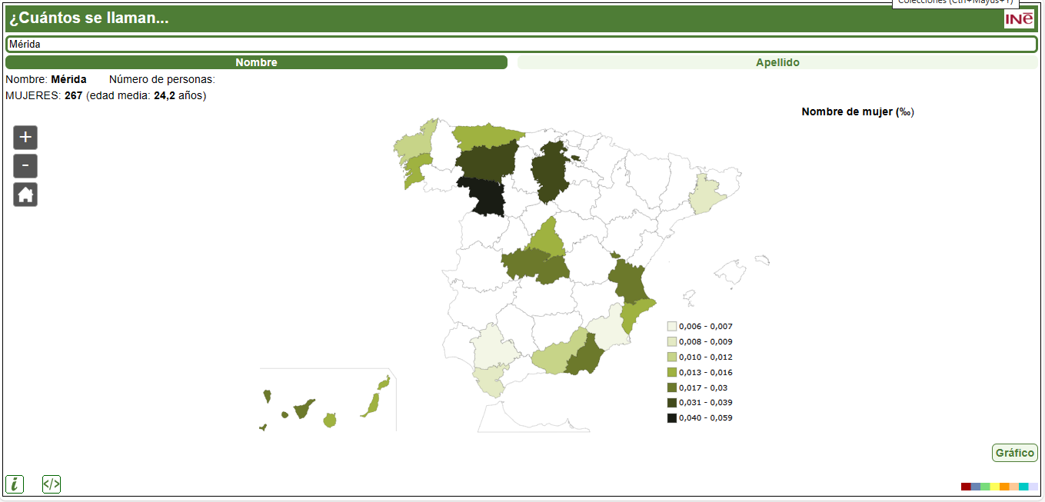Focus the name search field containing Mérida
The width and height of the screenshot is (1045, 502).
click(521, 45)
